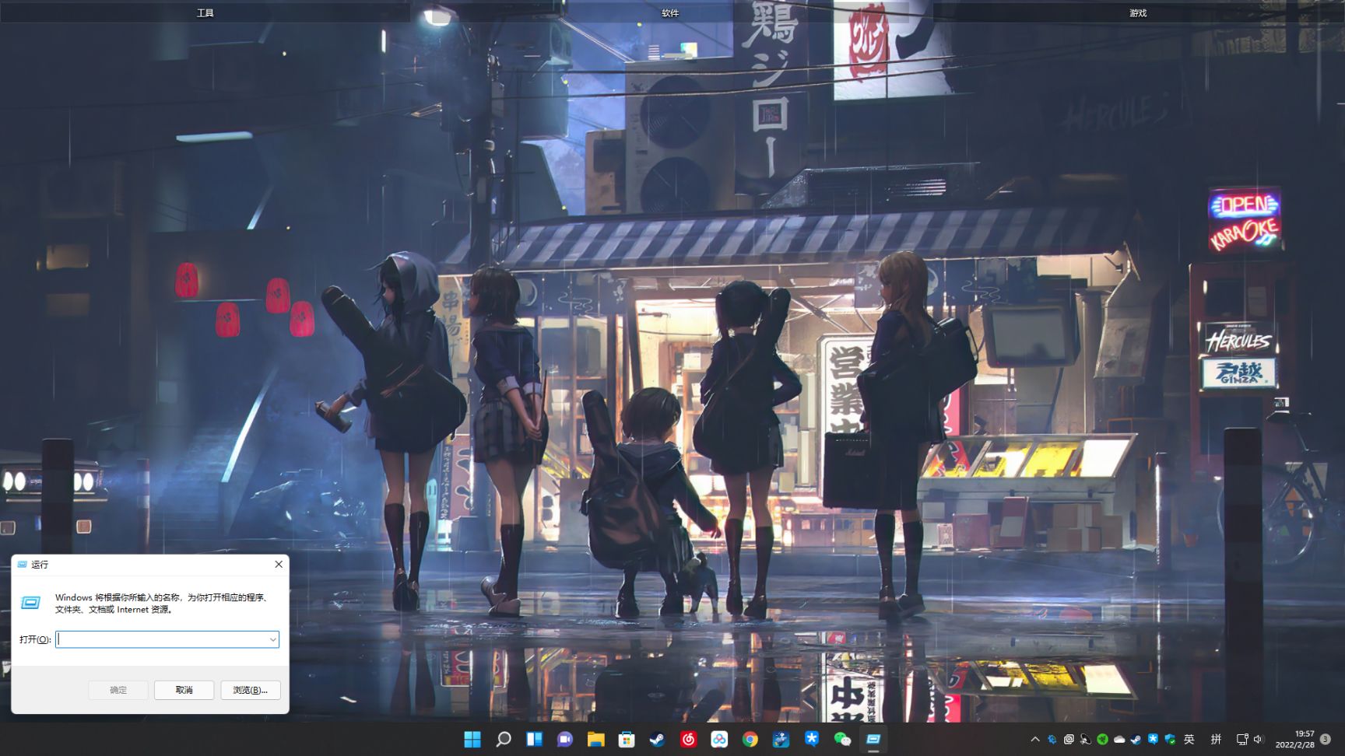The width and height of the screenshot is (1345, 756).
Task: Open notification center badge showing 3
Action: click(1326, 740)
